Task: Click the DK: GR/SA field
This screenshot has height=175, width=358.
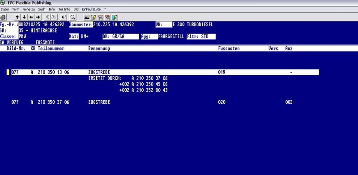Action: 120,37
